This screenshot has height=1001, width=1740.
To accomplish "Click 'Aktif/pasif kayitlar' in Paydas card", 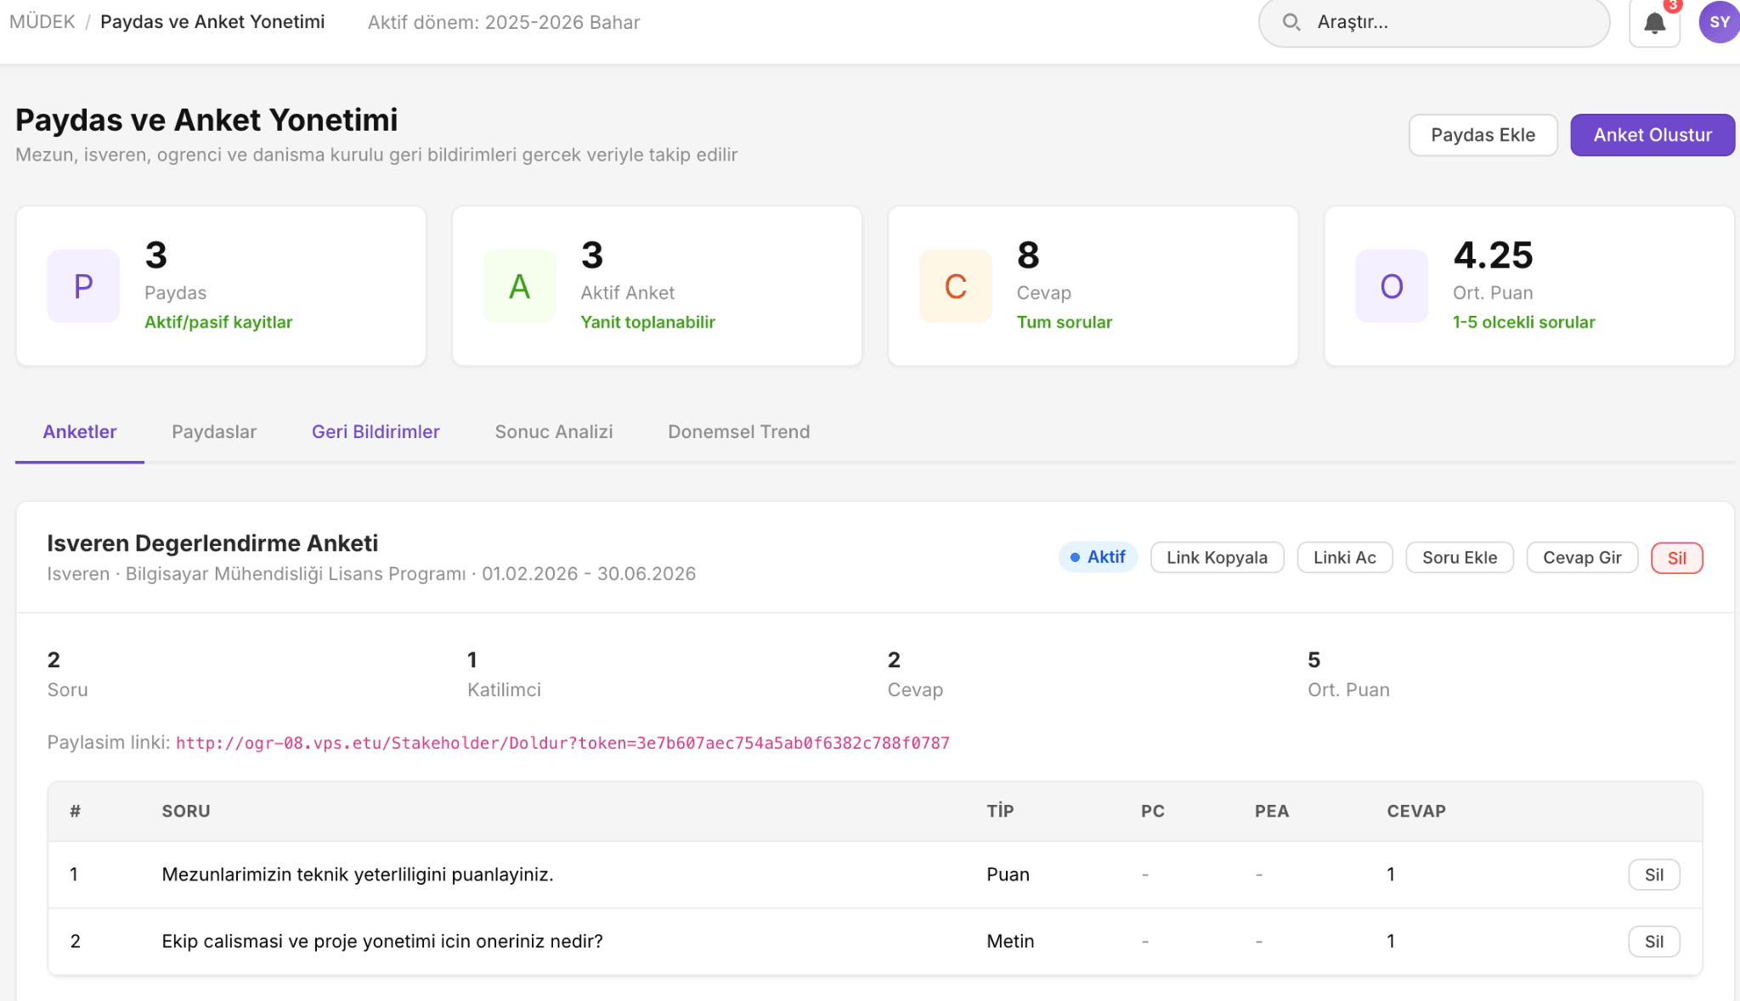I will [x=218, y=322].
